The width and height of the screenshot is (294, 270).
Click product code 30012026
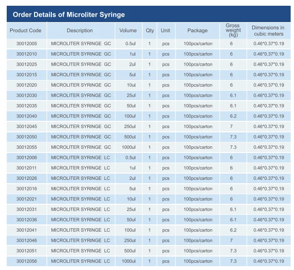tap(27, 178)
